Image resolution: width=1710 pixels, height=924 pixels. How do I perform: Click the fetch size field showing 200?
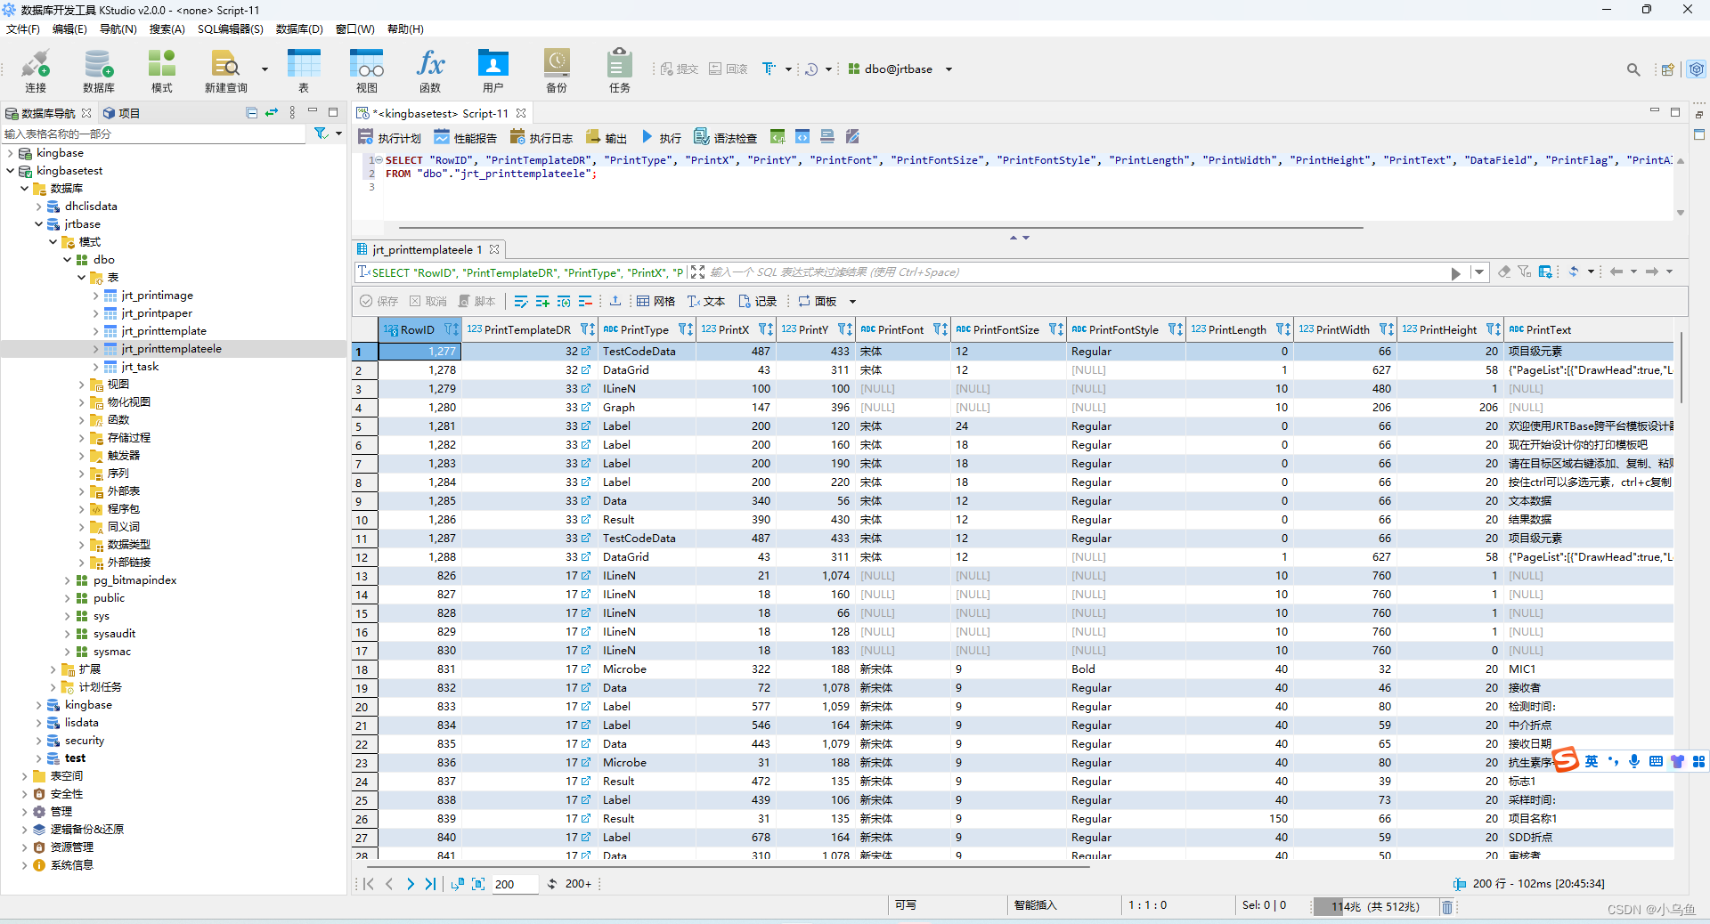(514, 884)
